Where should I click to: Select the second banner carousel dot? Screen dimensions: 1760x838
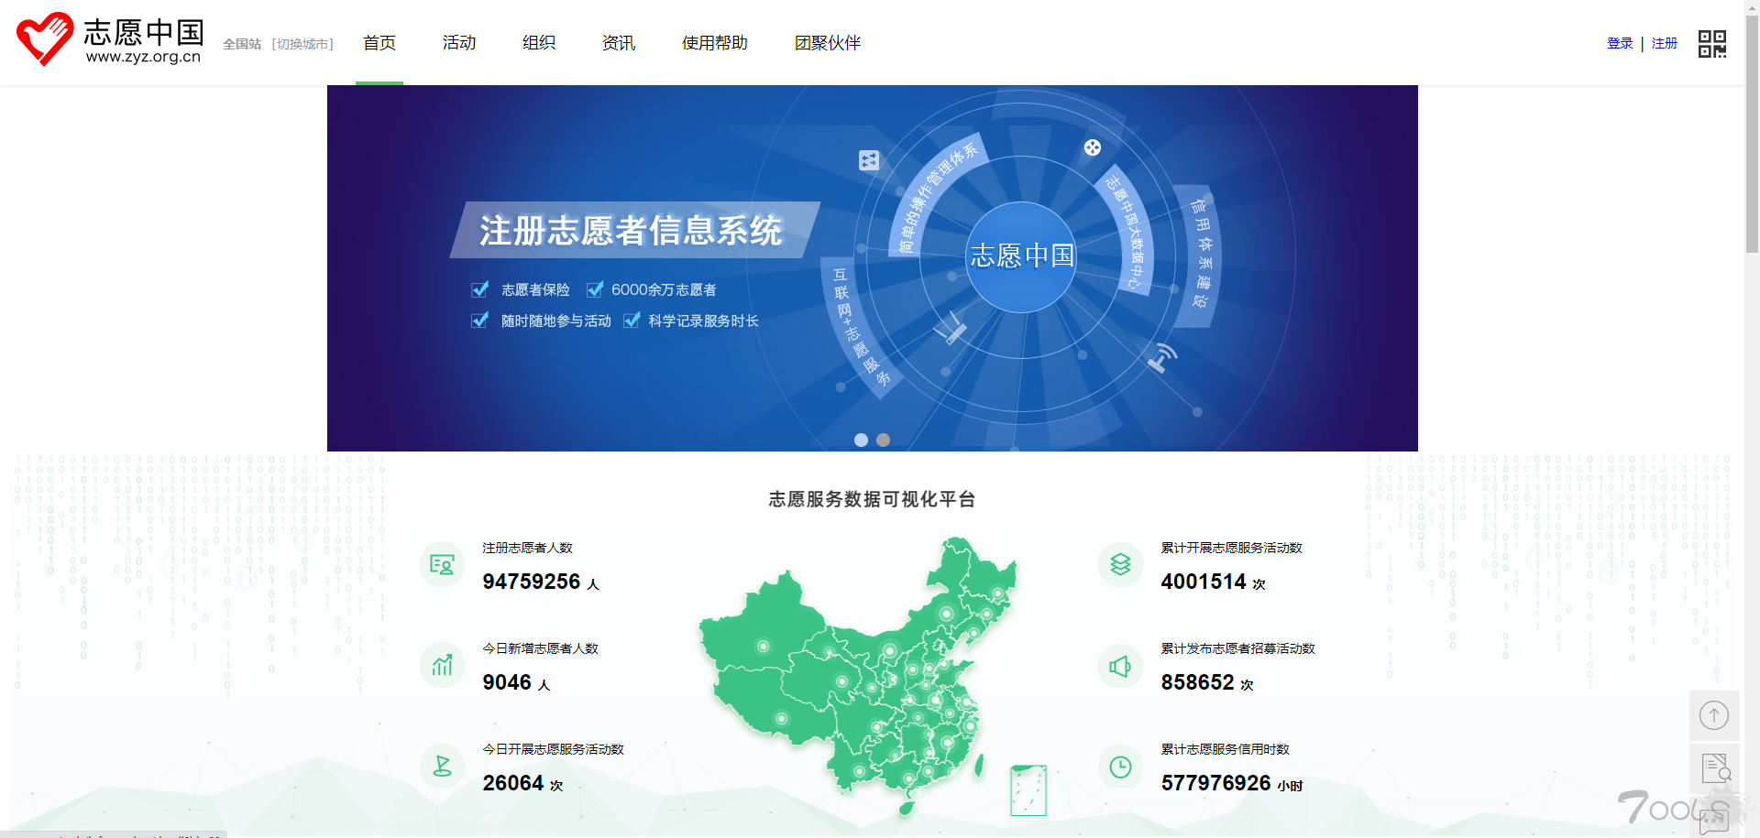pyautogui.click(x=883, y=440)
